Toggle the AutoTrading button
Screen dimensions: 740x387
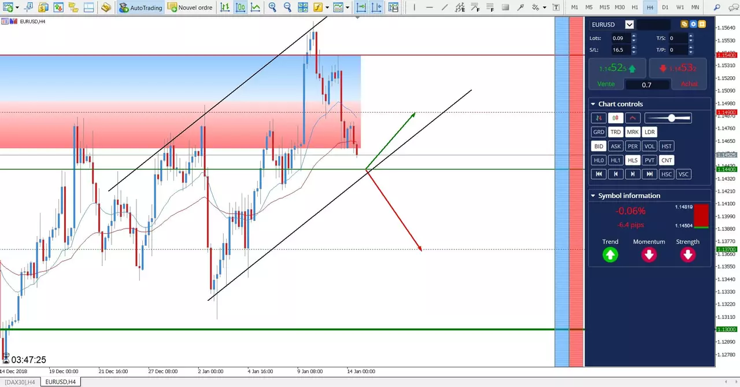pyautogui.click(x=141, y=8)
